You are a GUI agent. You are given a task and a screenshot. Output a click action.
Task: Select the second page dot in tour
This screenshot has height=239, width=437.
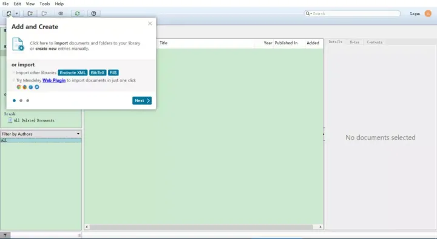[21, 100]
